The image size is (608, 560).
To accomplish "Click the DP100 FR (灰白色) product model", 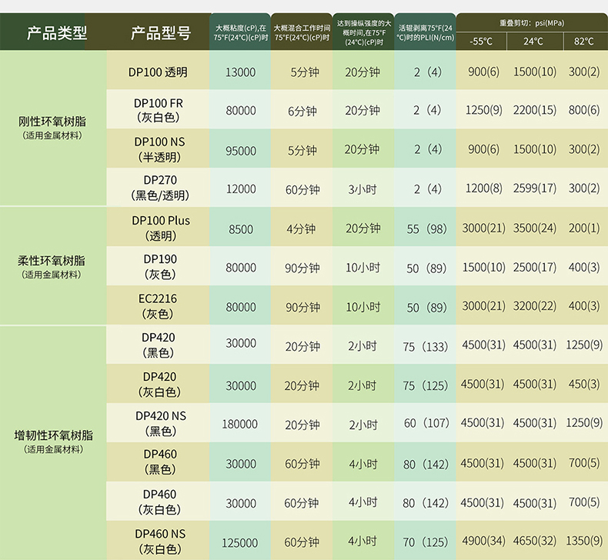I will coord(158,110).
